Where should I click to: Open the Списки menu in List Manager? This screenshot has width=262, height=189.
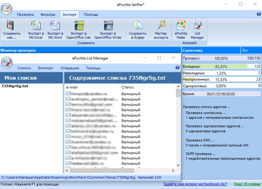click(24, 68)
